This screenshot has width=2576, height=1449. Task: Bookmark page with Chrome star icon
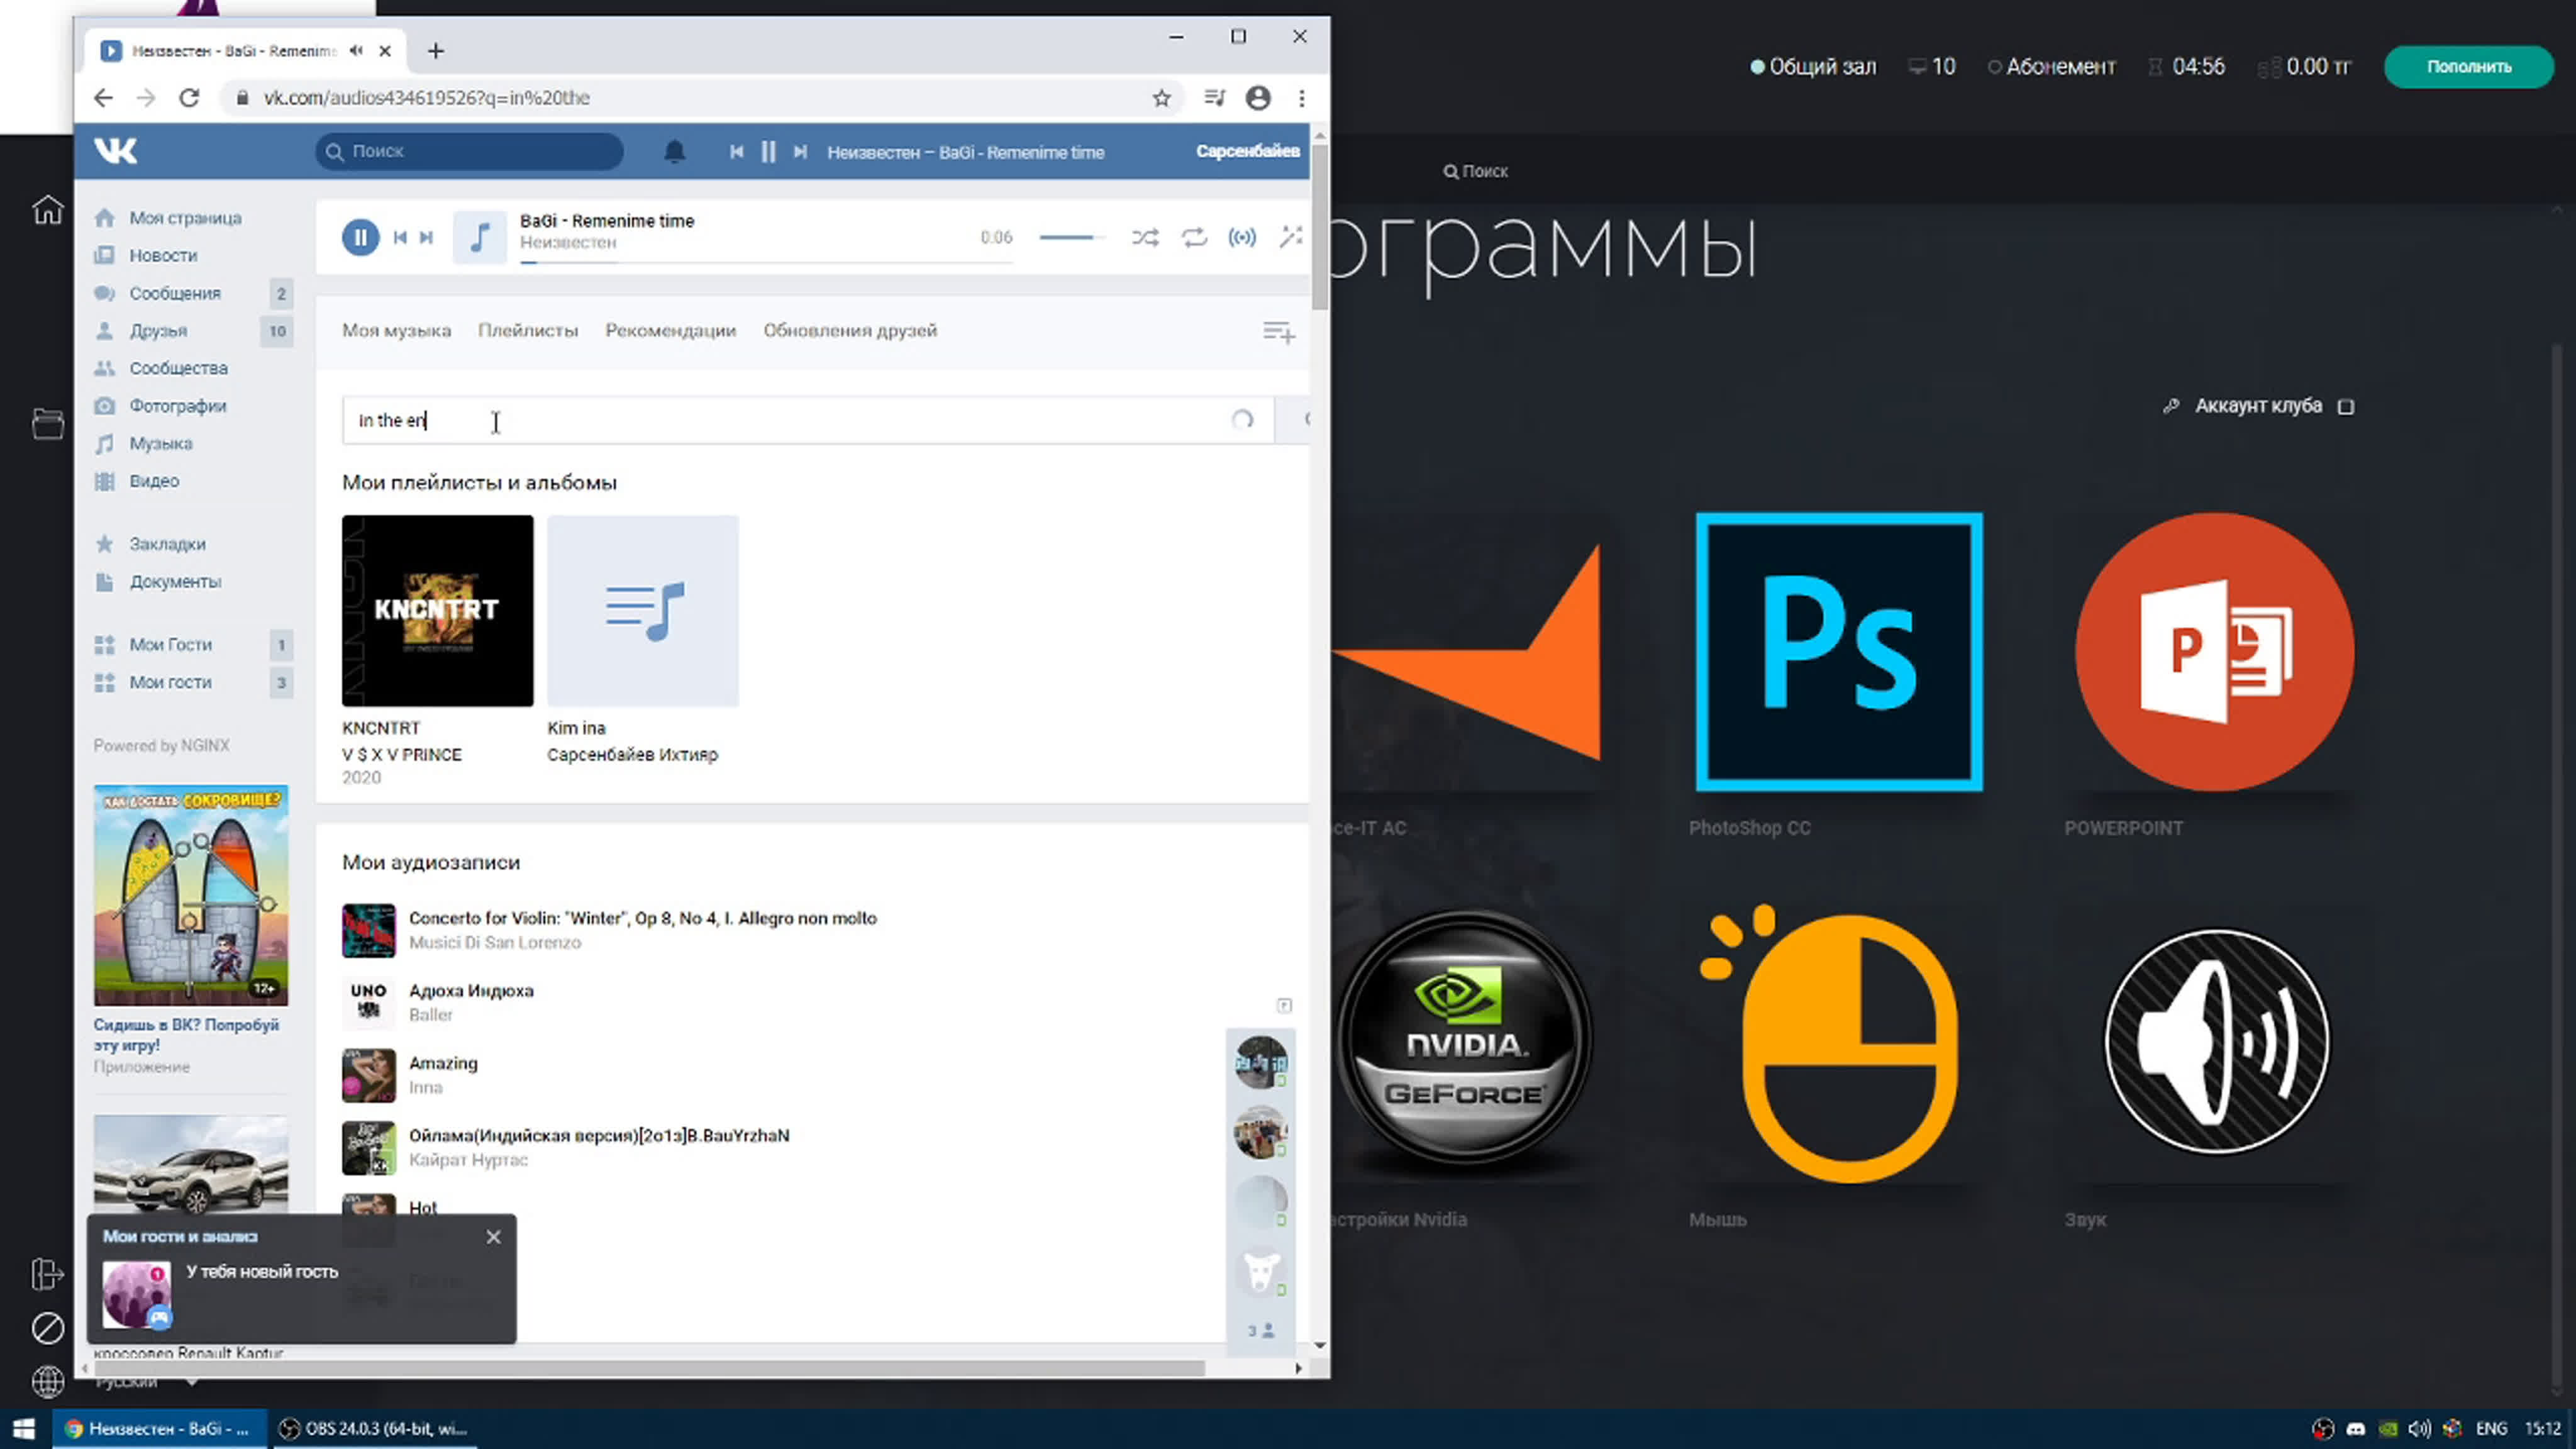pos(1161,98)
